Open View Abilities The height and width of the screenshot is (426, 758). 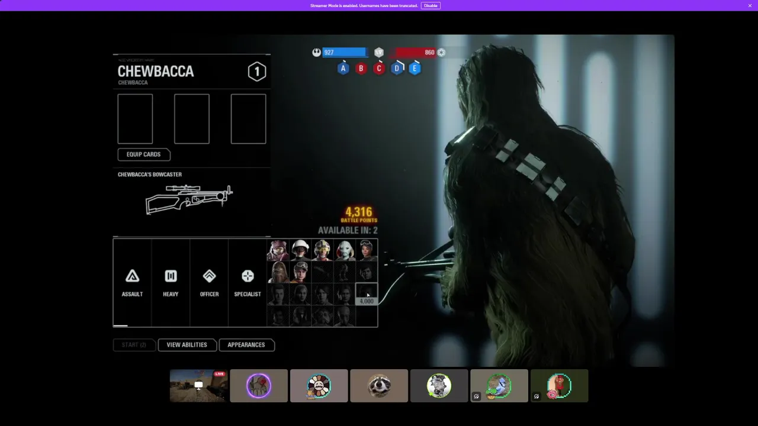coord(187,345)
